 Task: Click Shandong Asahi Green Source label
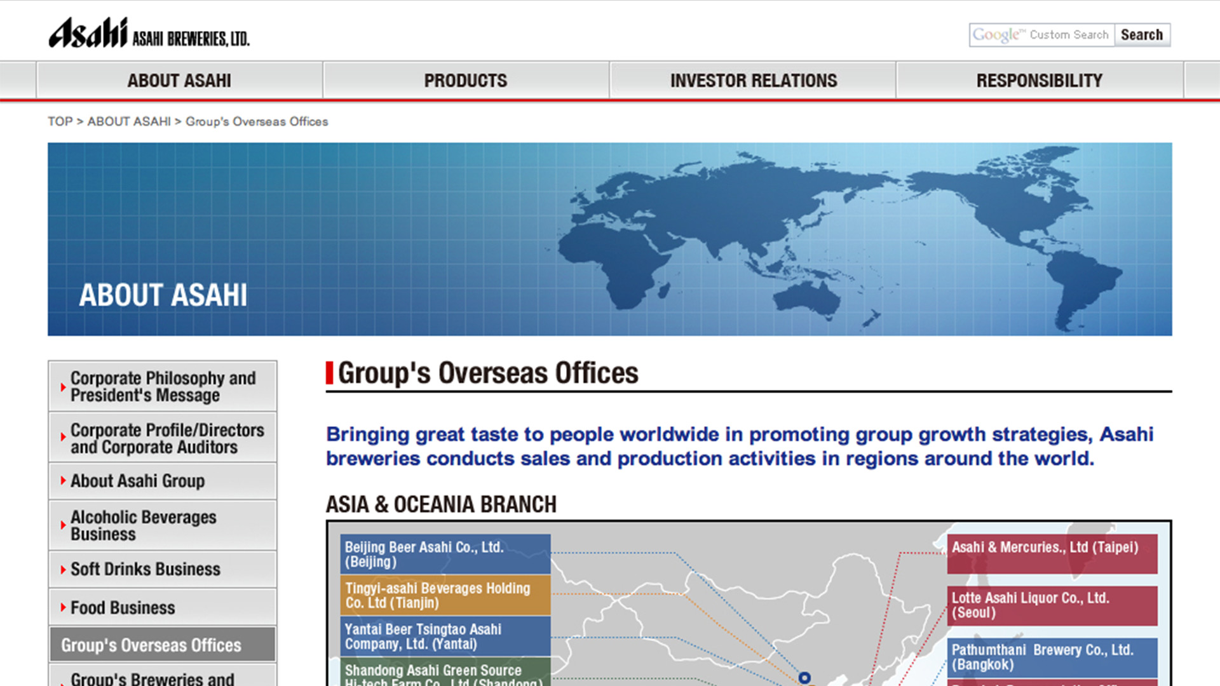445,672
